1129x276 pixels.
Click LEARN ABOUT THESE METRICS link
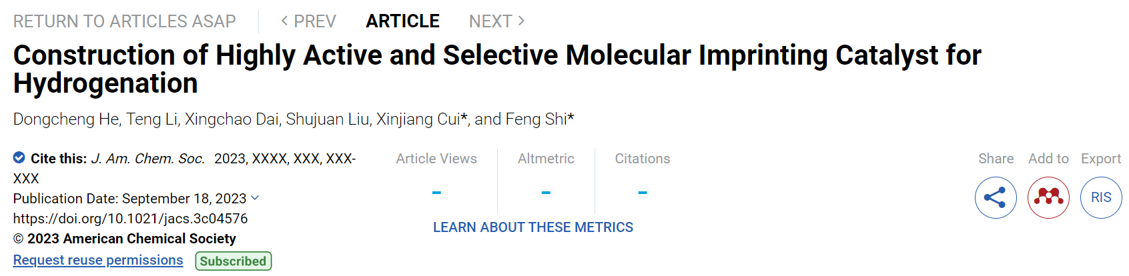(533, 227)
